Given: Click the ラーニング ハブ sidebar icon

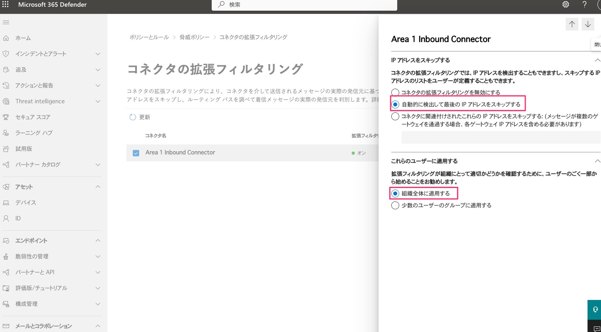Looking at the screenshot, I should tap(6, 133).
